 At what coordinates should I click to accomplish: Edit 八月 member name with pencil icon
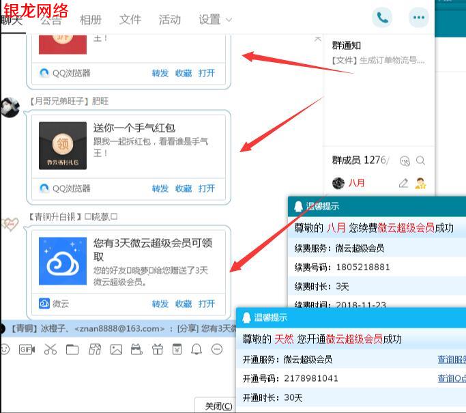point(403,183)
